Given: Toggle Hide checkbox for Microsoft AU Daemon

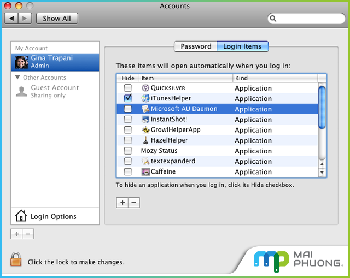Looking at the screenshot, I should coord(127,109).
